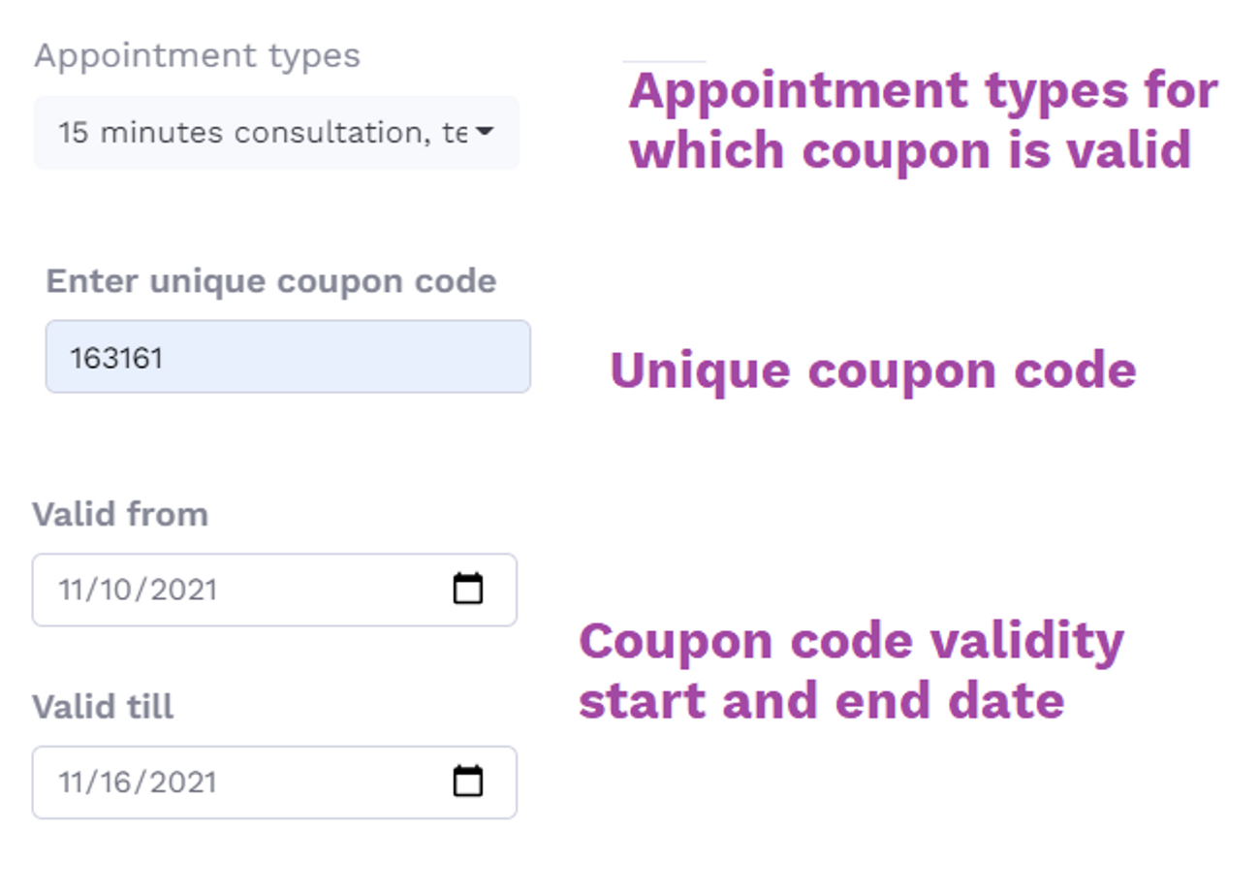1260x895 pixels.
Task: Click the Enter unique coupon code label
Action: [x=271, y=281]
